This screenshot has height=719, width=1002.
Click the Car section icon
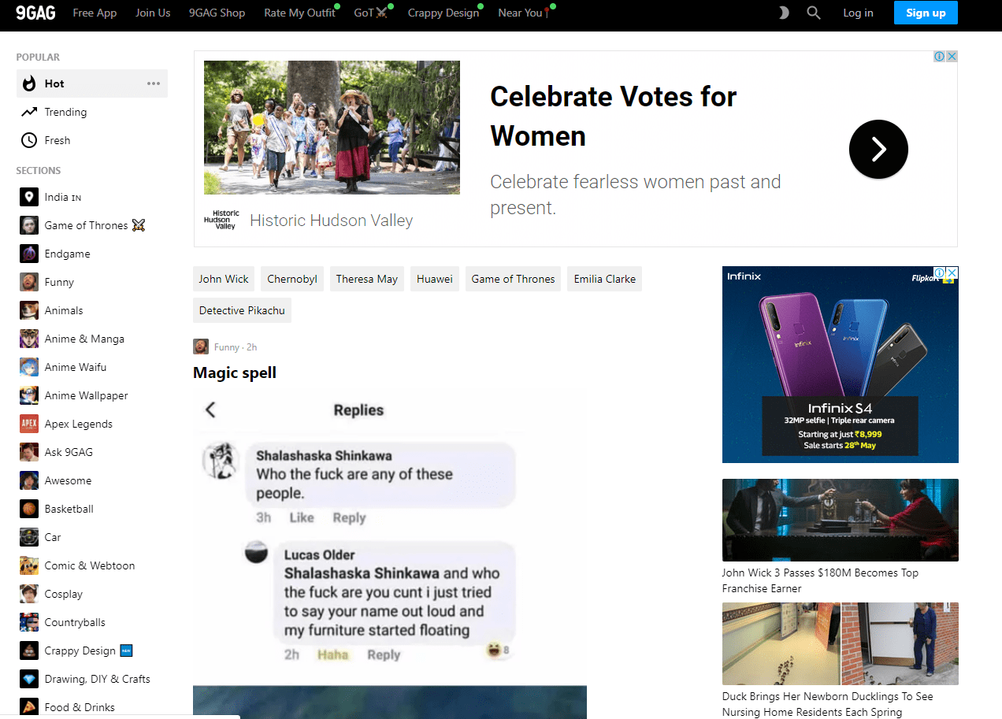pos(29,537)
